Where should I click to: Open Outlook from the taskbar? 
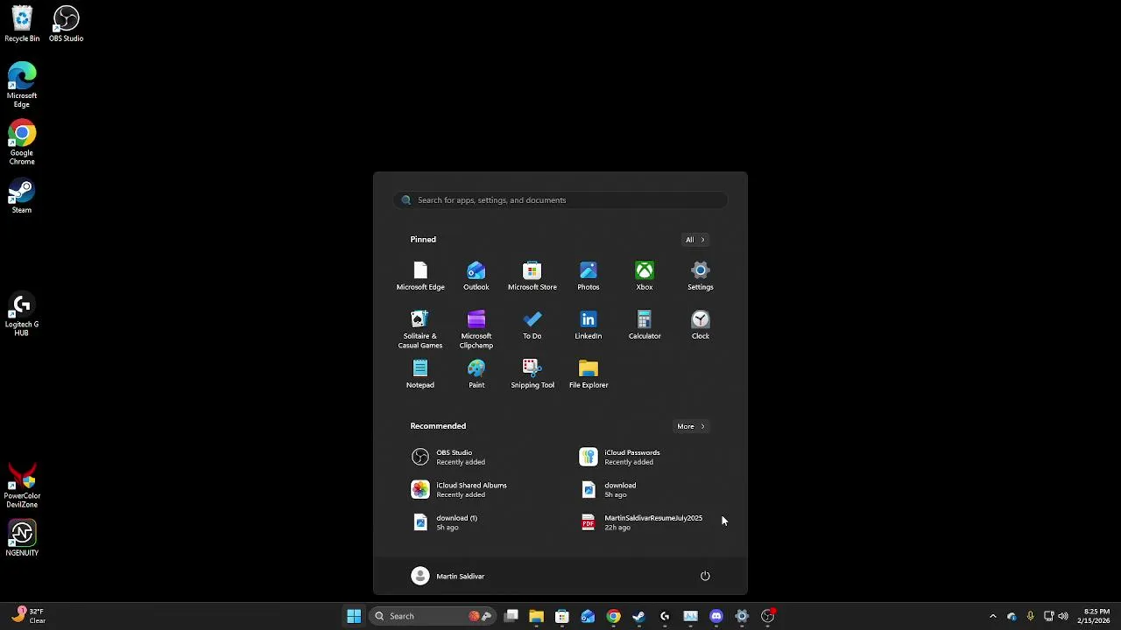pyautogui.click(x=588, y=616)
